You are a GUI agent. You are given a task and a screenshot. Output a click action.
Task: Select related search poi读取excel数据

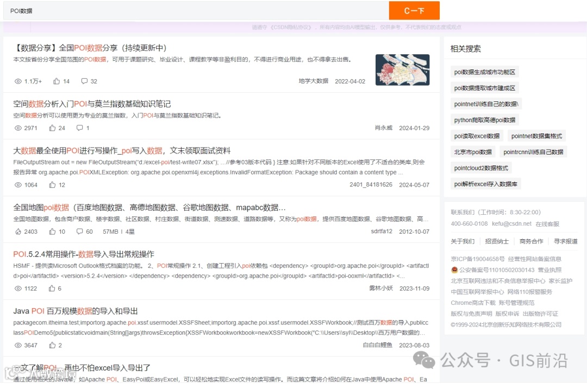click(x=477, y=136)
